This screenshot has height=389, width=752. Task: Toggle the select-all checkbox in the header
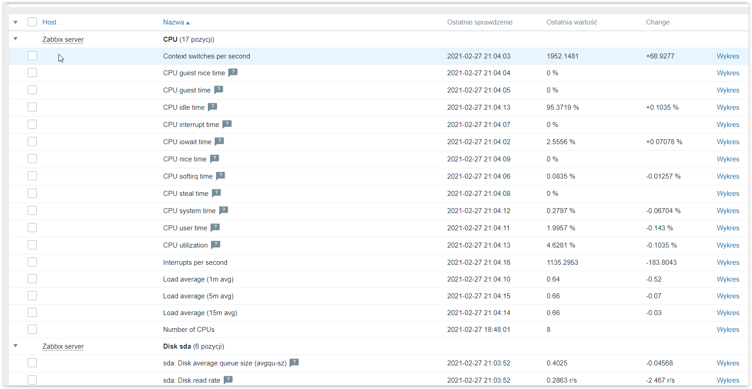tap(32, 22)
